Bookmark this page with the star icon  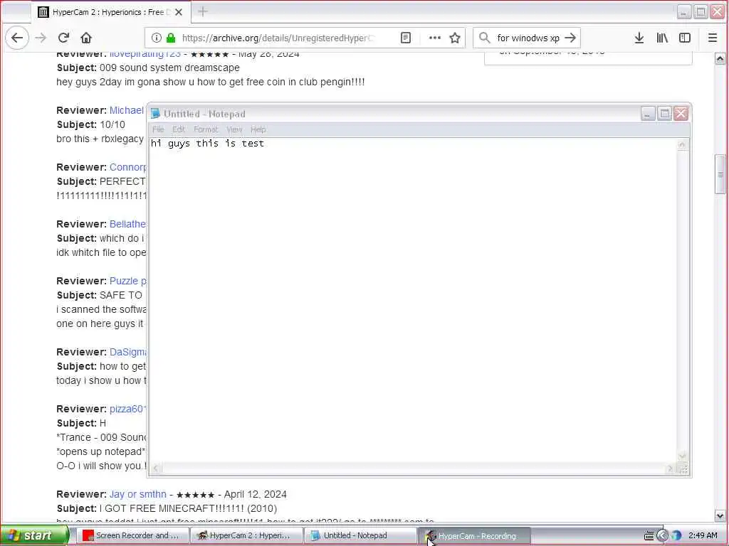tap(455, 38)
